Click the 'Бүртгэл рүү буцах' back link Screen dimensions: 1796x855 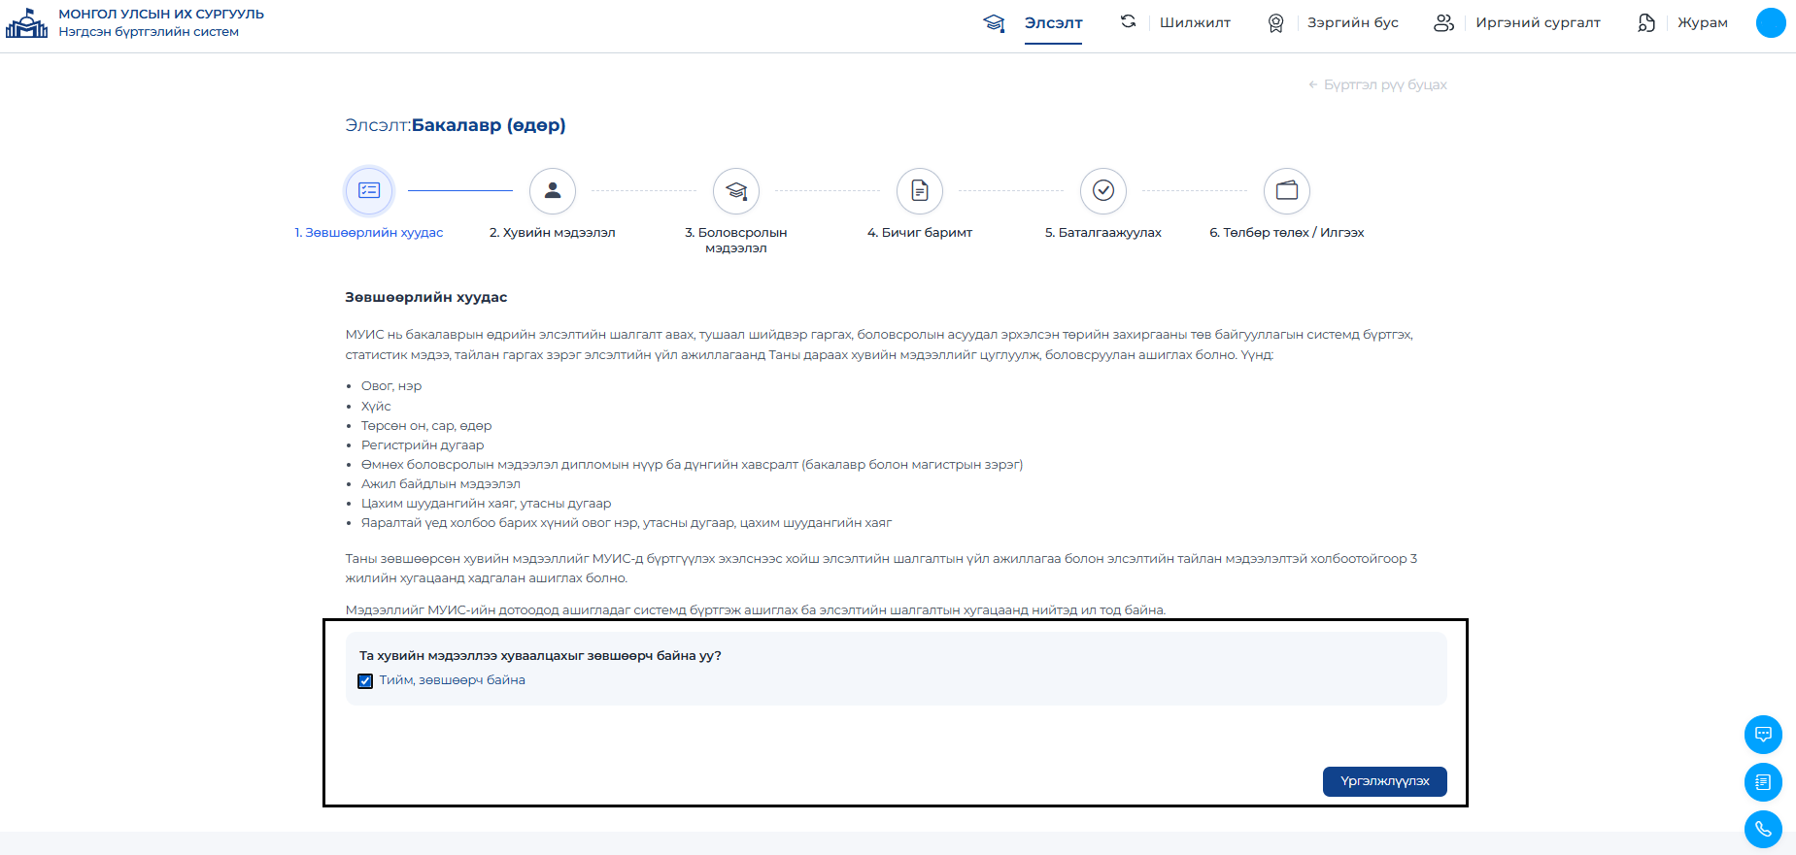[1377, 84]
